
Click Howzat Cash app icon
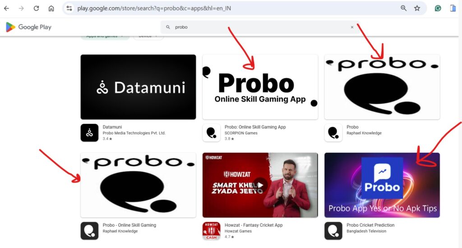(x=211, y=231)
